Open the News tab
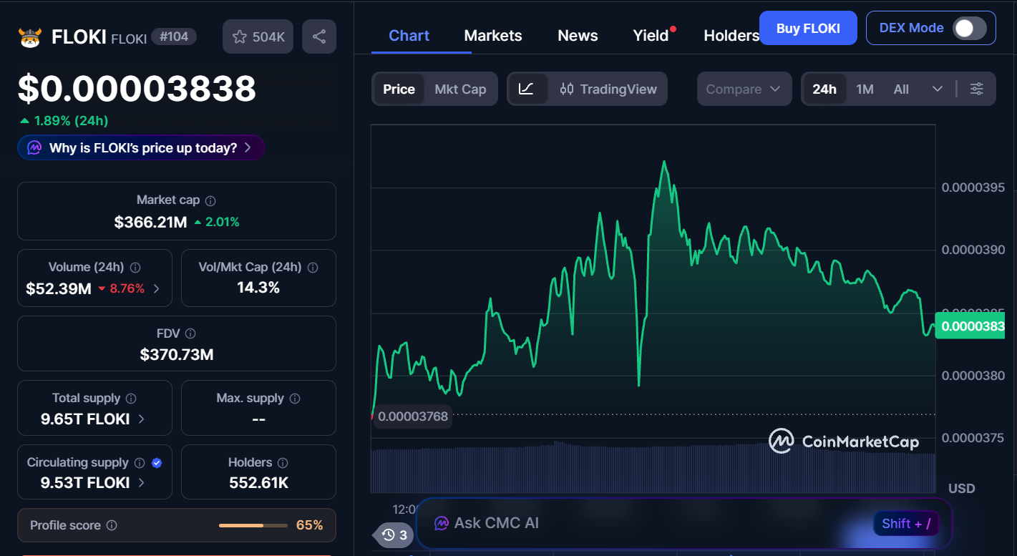Screen dimensions: 1017x556 click(x=578, y=35)
